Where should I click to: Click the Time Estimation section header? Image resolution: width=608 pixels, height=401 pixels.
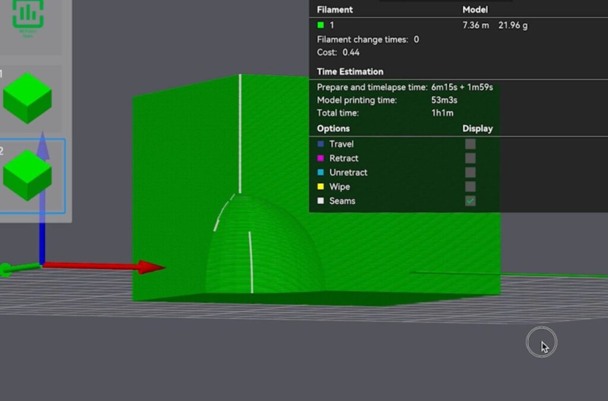[x=350, y=71]
